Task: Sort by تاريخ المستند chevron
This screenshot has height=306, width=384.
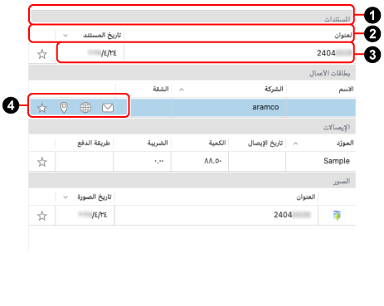Action: tap(66, 36)
